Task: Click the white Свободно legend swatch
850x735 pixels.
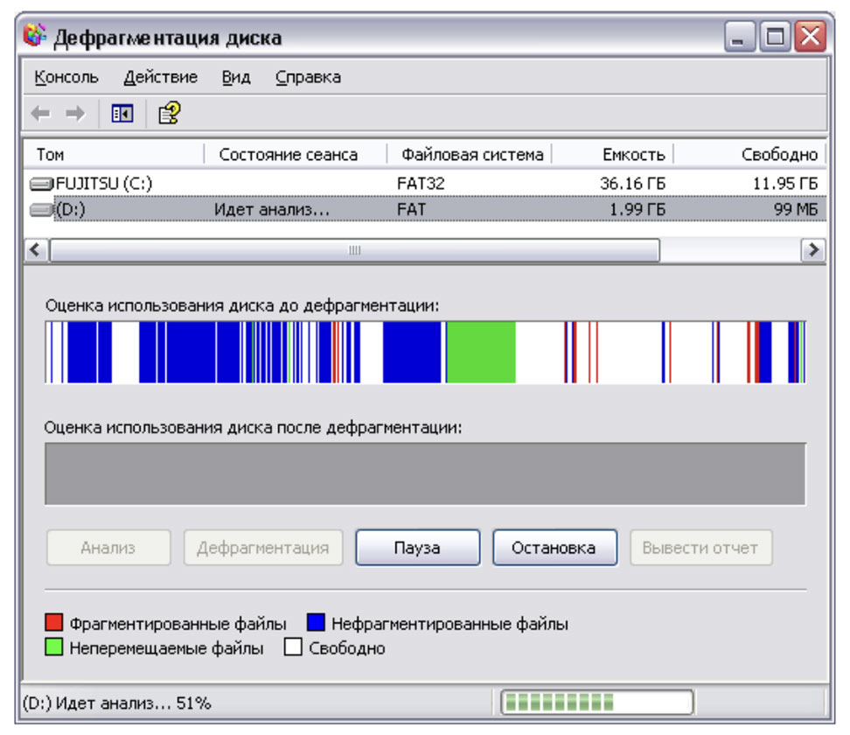Action: [293, 647]
